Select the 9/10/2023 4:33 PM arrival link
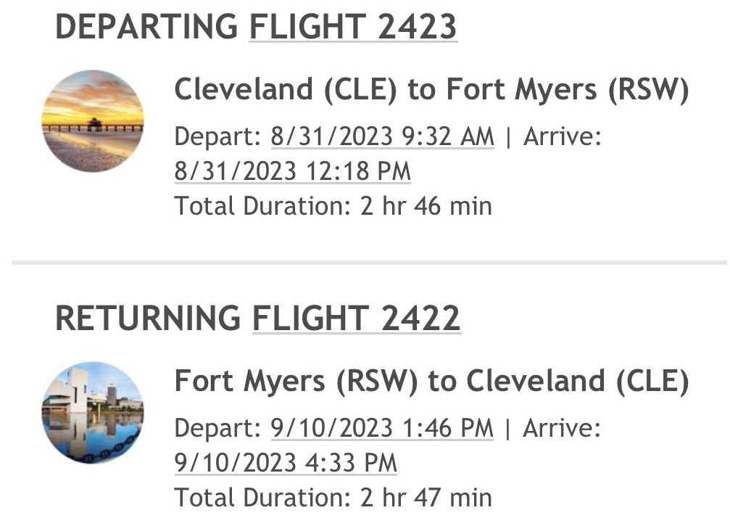This screenshot has height=526, width=730. tap(286, 463)
